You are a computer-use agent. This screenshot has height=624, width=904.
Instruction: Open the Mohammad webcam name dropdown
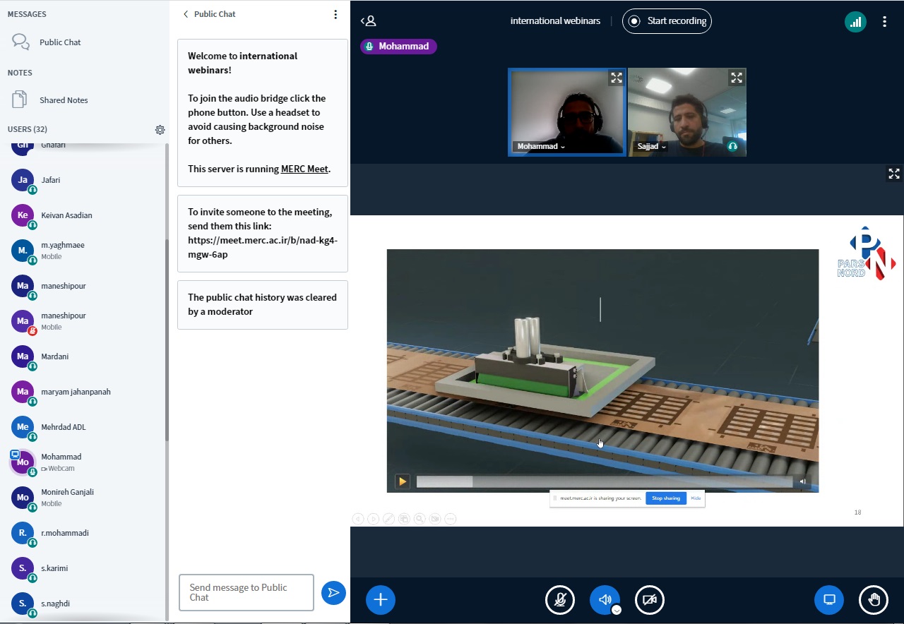pos(541,147)
